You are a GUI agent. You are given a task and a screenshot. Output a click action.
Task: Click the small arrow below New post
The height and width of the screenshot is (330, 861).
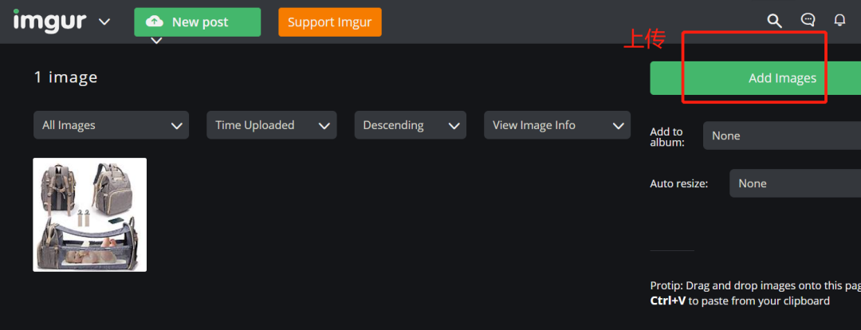pos(156,41)
